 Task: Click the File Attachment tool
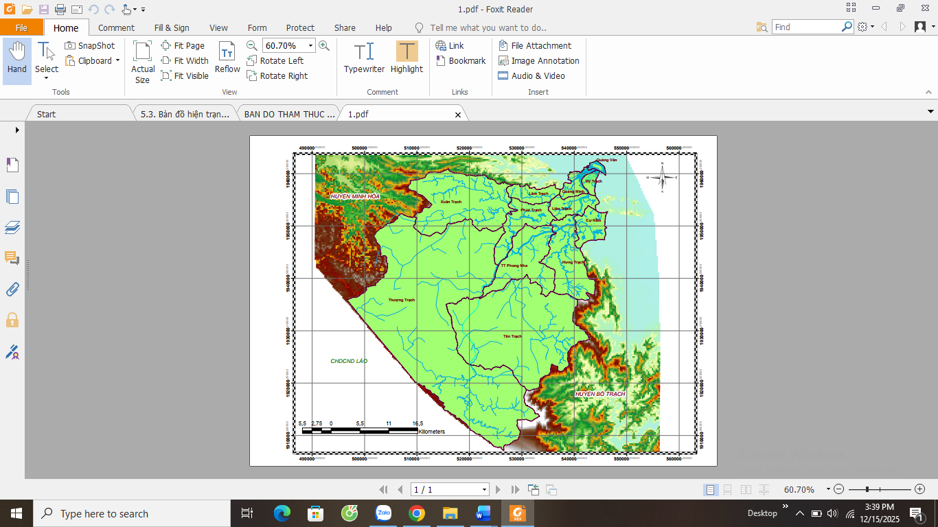pyautogui.click(x=534, y=46)
